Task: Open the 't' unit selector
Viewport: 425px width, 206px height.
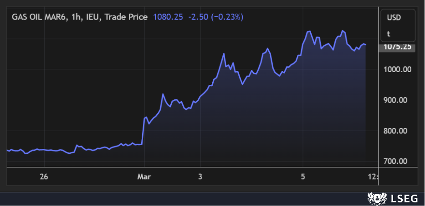Action: (x=389, y=34)
